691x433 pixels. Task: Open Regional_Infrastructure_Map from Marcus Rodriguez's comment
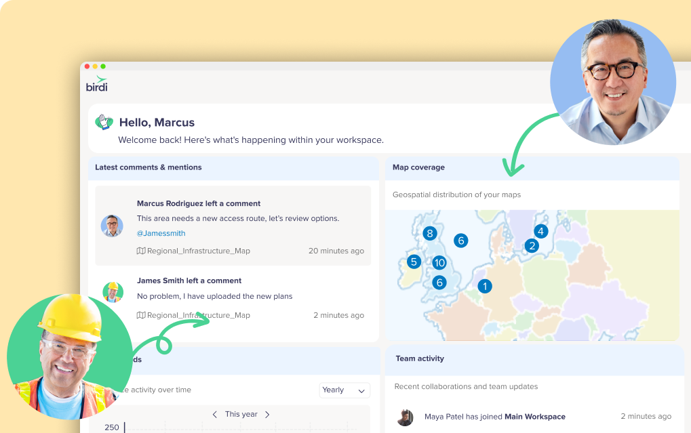pyautogui.click(x=198, y=251)
